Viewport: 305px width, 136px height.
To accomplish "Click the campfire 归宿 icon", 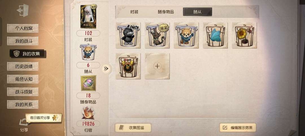I will [x=88, y=113].
